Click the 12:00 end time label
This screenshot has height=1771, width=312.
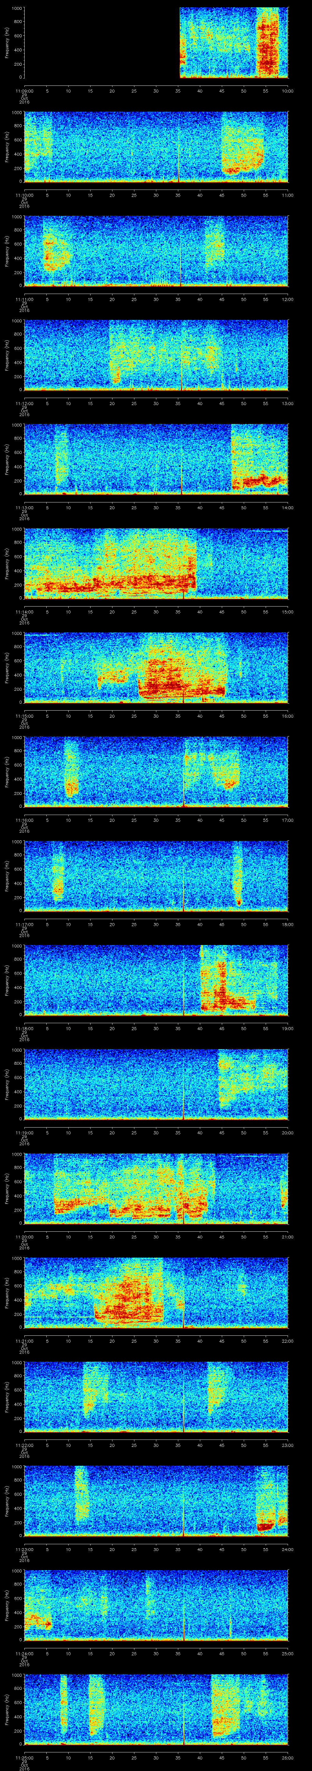pos(287,299)
